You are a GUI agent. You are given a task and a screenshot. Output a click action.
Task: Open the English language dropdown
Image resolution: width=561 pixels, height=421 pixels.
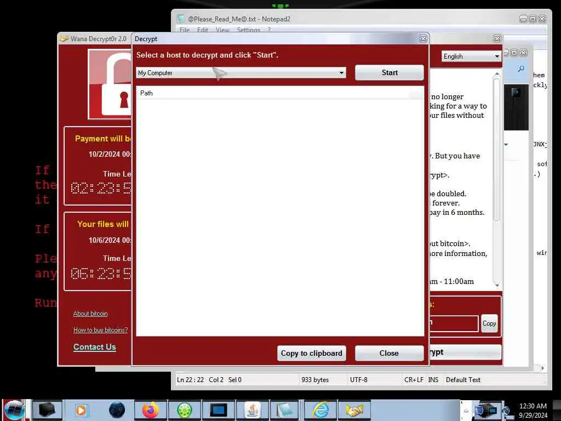471,56
